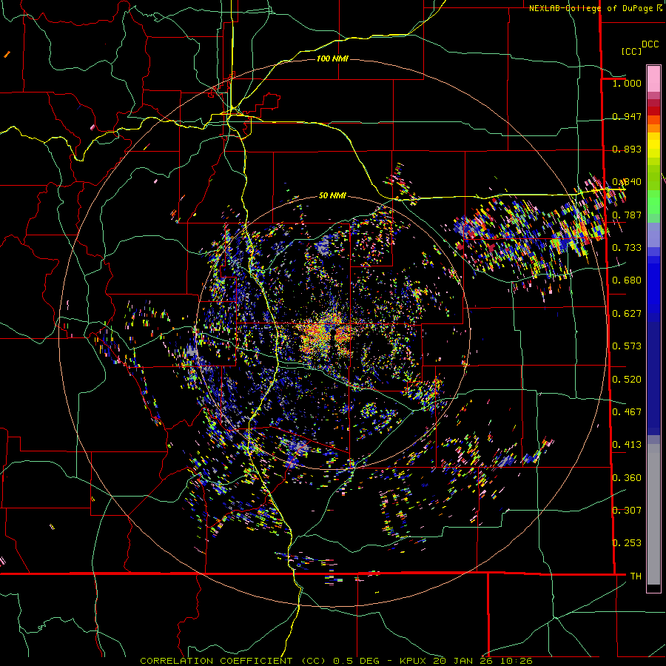666x666 pixels.
Task: Click the 0.840 color scale value
Action: pos(627,182)
